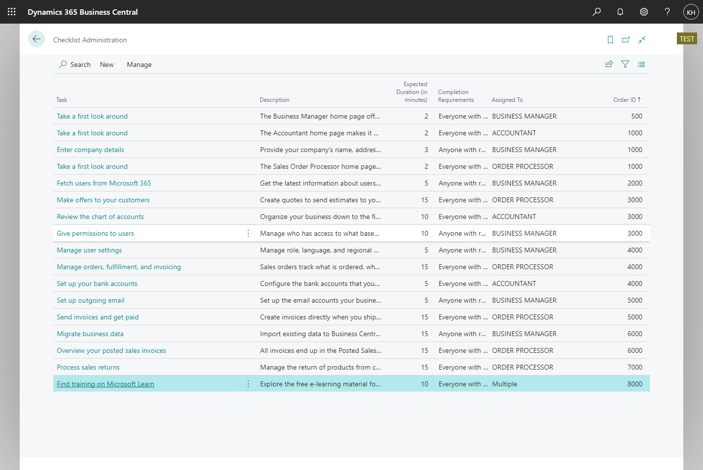Open Manage orders, fulfillment, and invoicing task

pyautogui.click(x=119, y=267)
